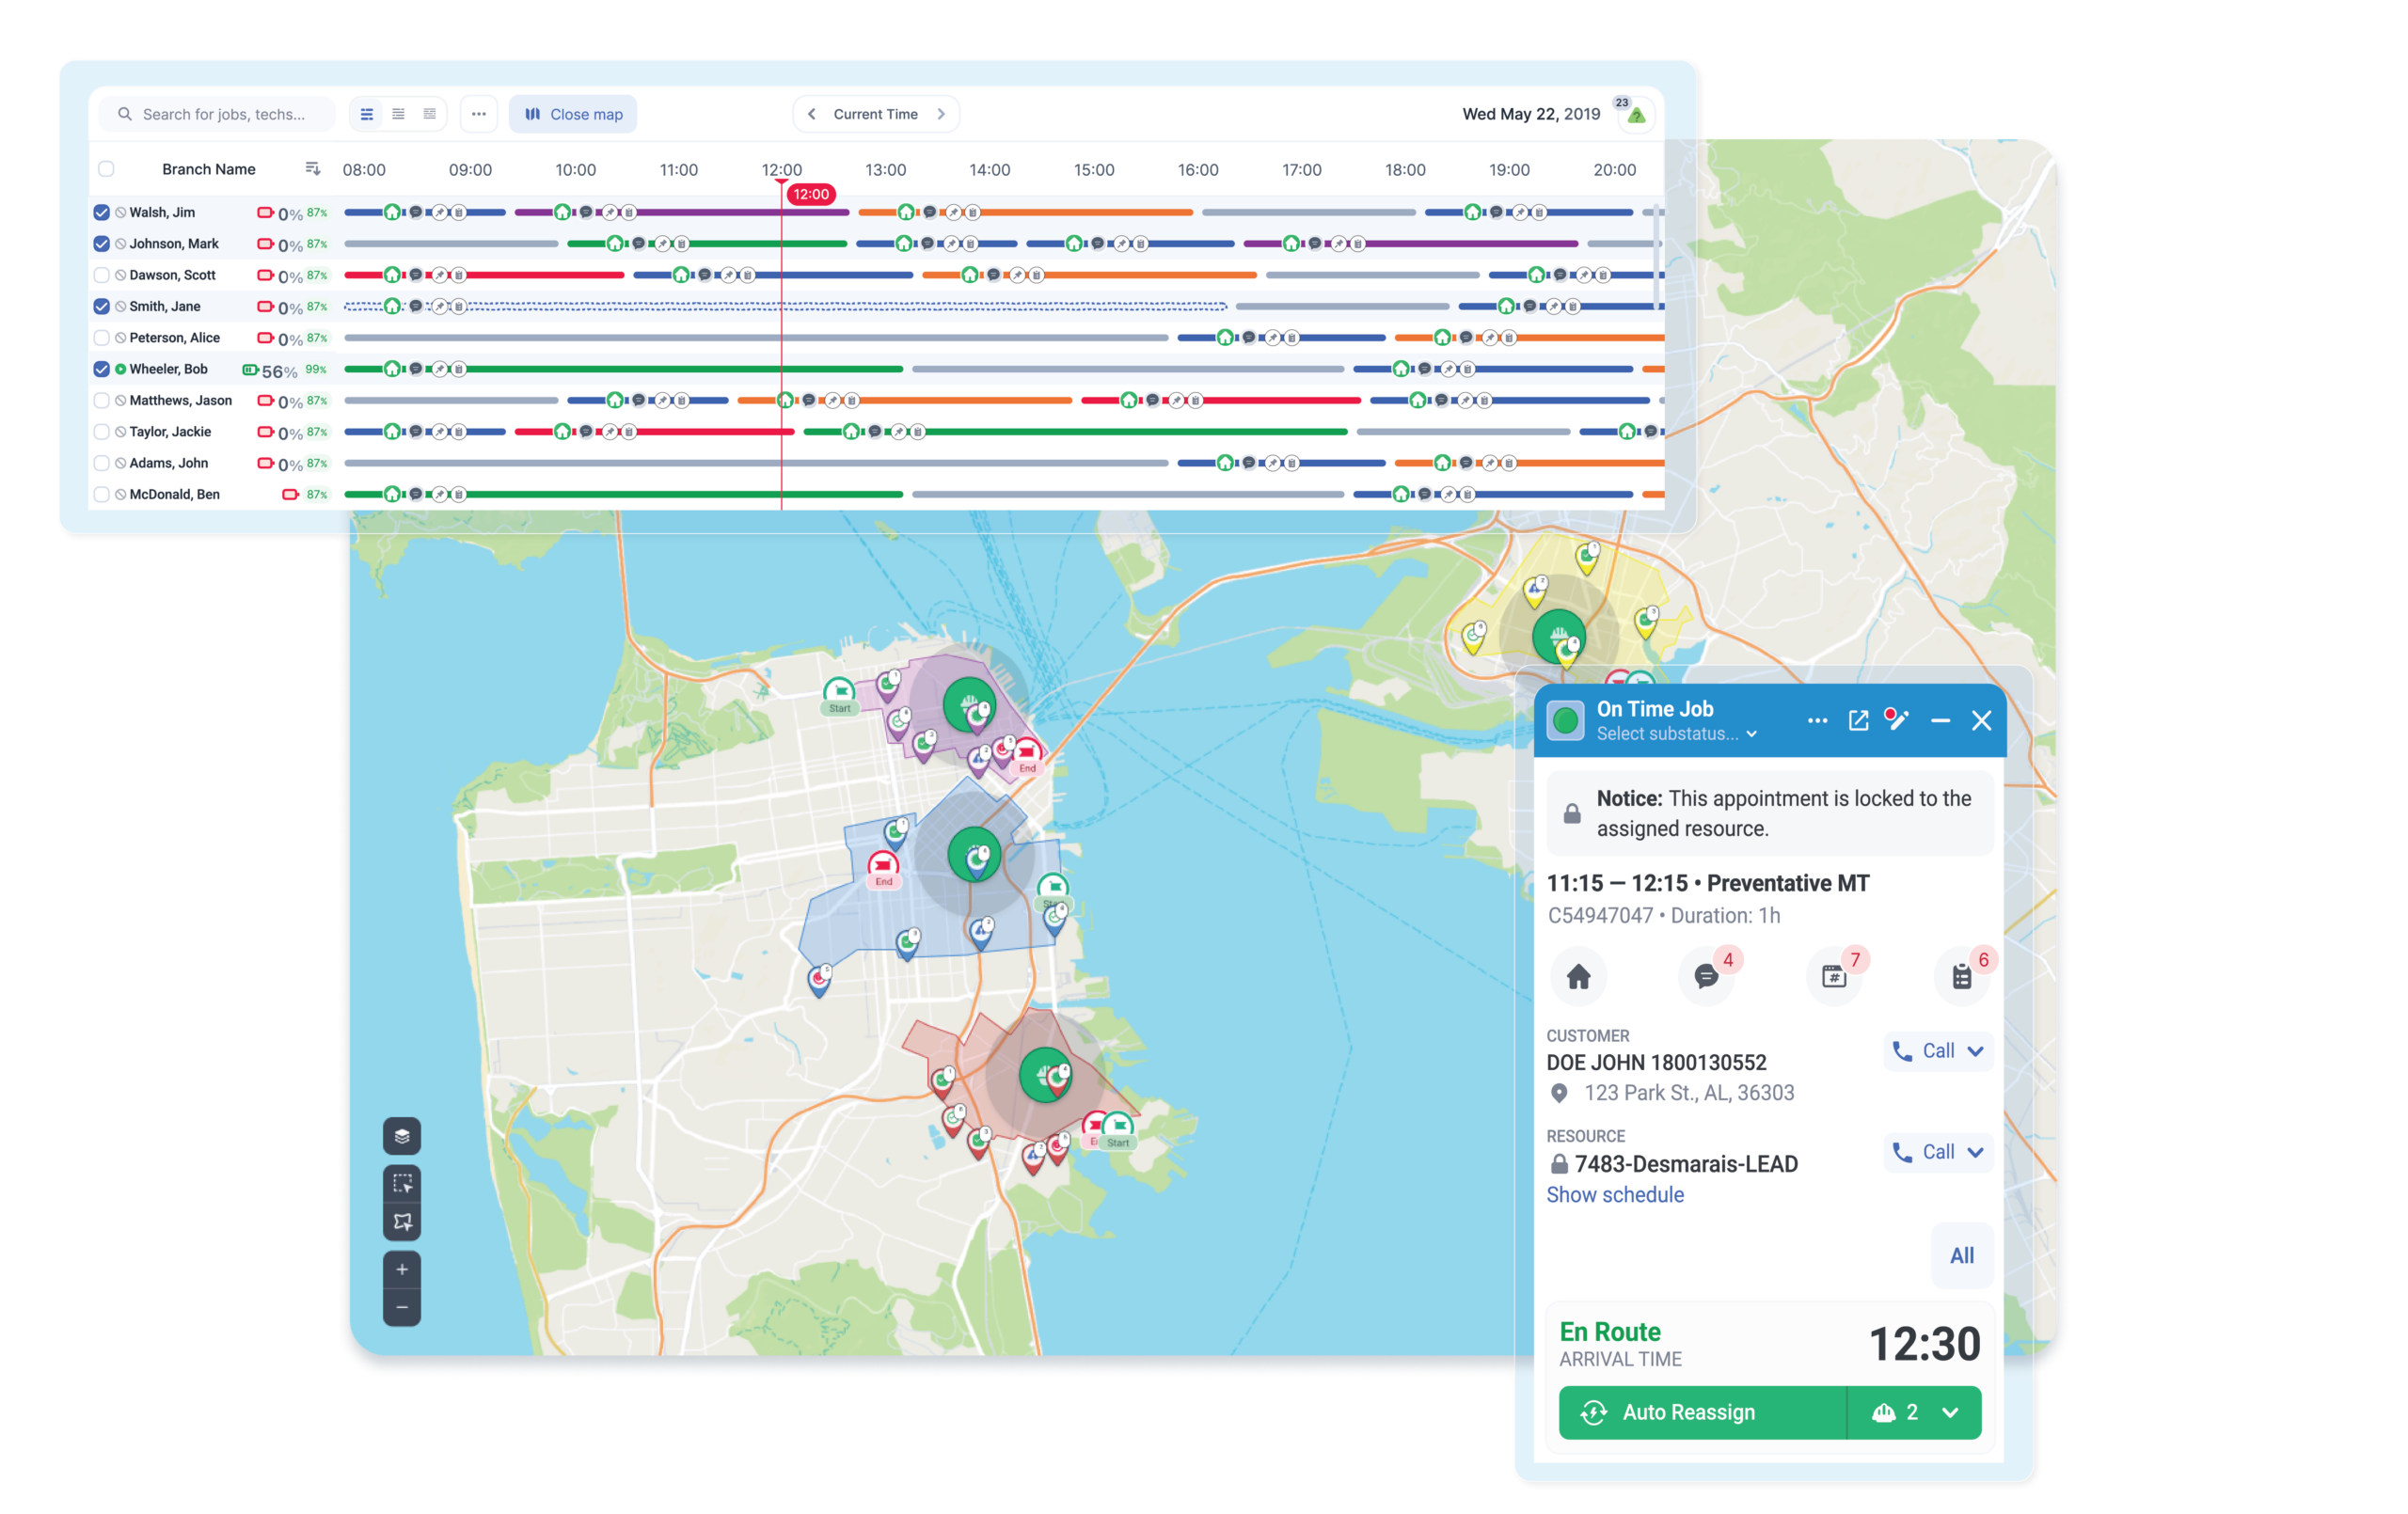Open the clipboard icon with 6 badge
This screenshot has width=2408, height=1514.
tap(1962, 976)
